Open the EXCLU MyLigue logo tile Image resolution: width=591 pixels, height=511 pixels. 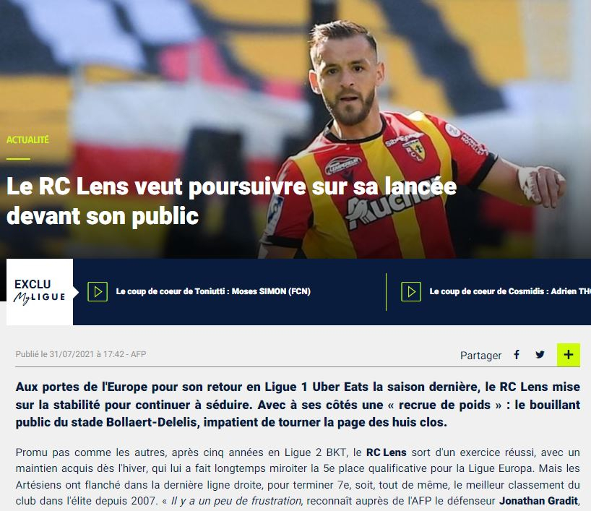tap(40, 292)
